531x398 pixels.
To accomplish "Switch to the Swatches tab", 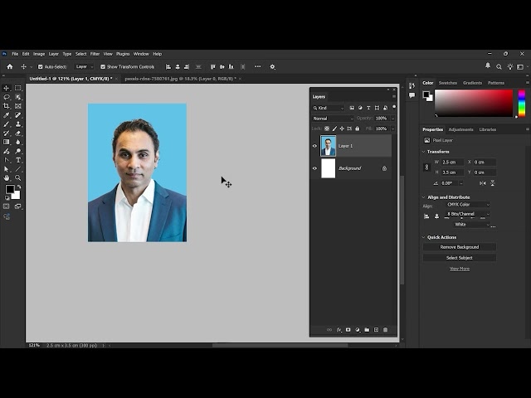I will pos(448,83).
